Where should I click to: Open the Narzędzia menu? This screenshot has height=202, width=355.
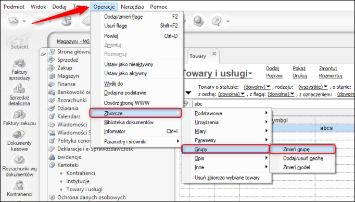coord(132,7)
